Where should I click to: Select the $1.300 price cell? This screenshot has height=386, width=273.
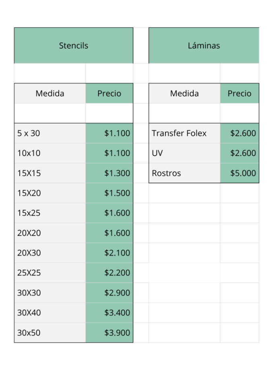(109, 173)
